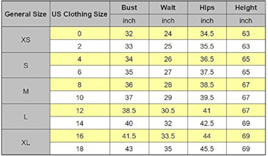Click the waist value 30.5
The width and height of the screenshot is (268, 156).
point(168,110)
